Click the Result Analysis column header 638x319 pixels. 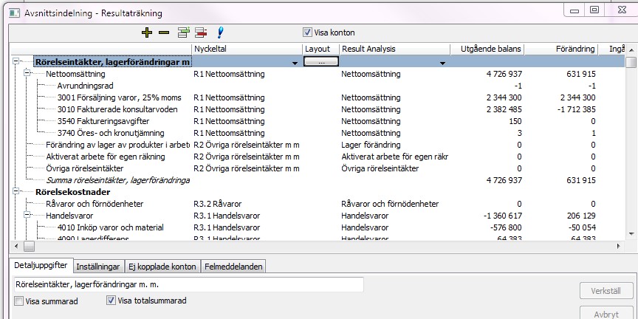click(x=394, y=49)
